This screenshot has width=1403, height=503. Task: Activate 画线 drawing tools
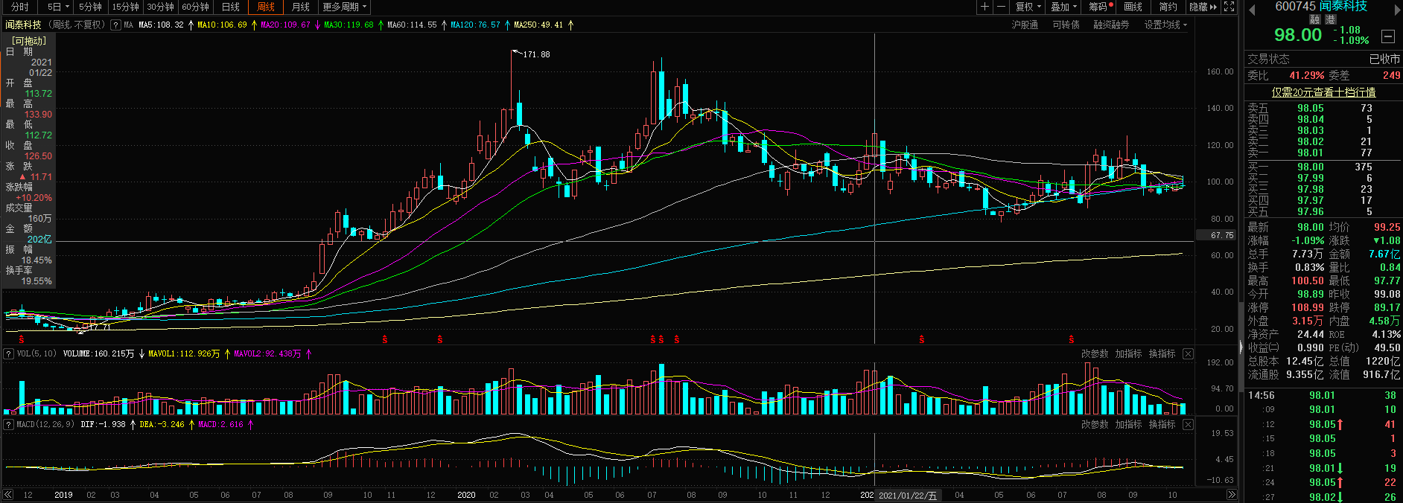pyautogui.click(x=1133, y=7)
